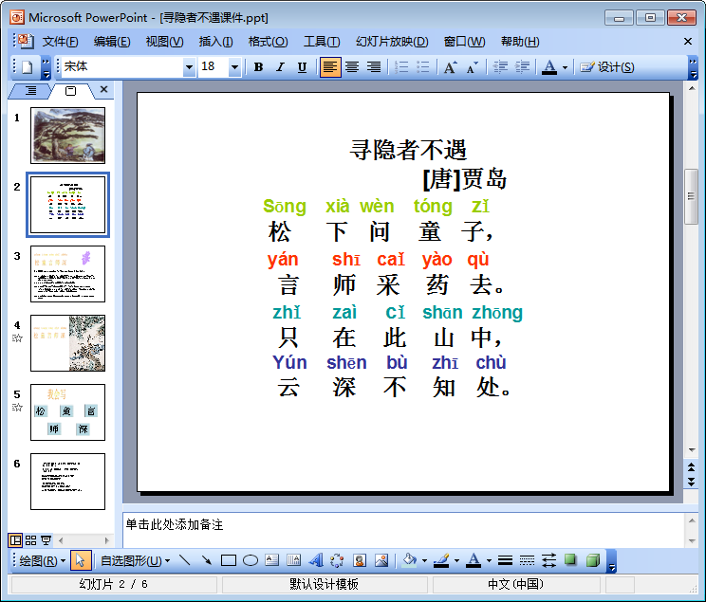The image size is (706, 602).
Task: Select the Arrow drawing tool
Action: 206,560
